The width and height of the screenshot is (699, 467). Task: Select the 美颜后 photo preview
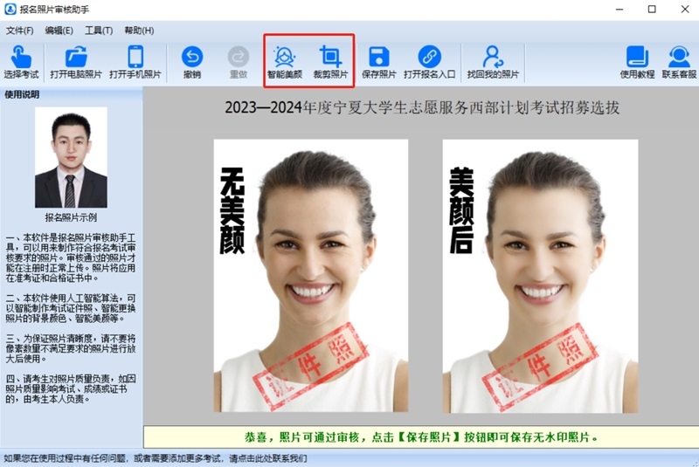coord(540,276)
